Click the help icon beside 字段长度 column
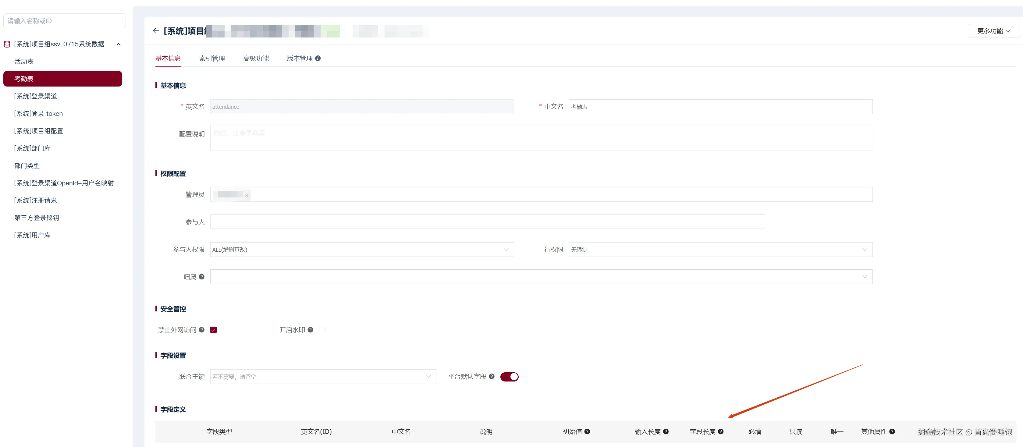Image resolution: width=1023 pixels, height=447 pixels. 720,431
